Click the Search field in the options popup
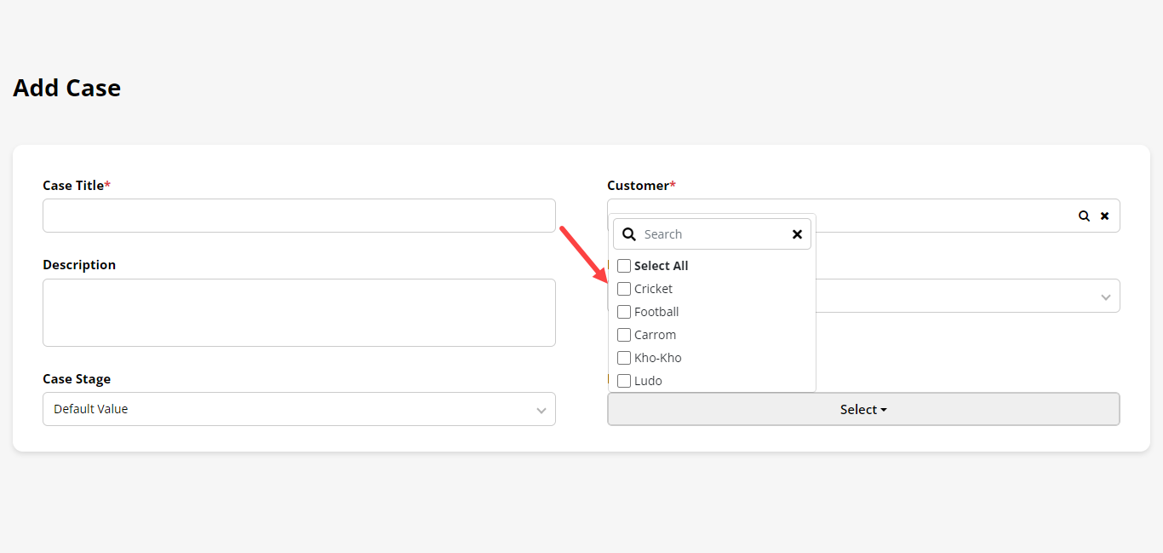Image resolution: width=1163 pixels, height=553 pixels. (x=713, y=234)
